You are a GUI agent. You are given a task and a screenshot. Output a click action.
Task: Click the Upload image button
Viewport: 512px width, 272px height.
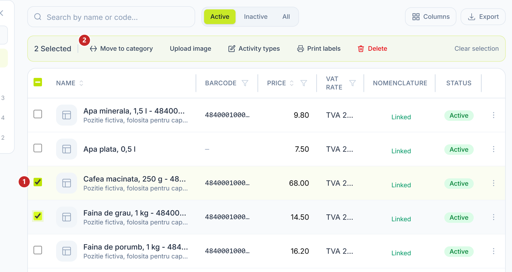[190, 49]
